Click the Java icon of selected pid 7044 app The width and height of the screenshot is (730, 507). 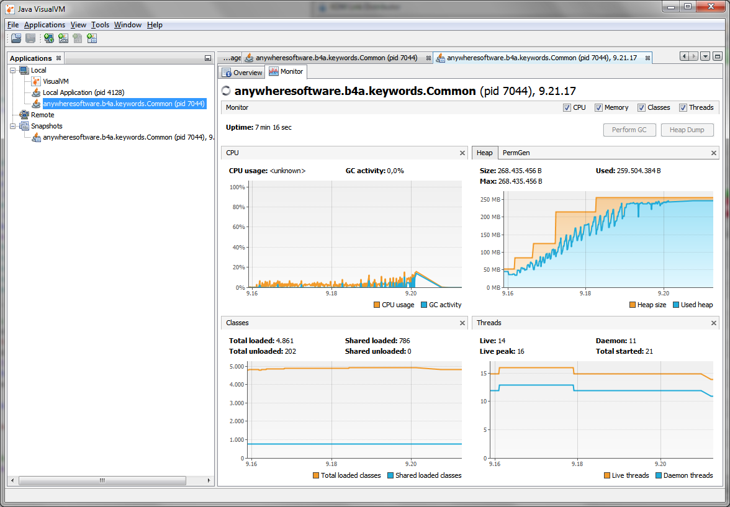point(36,104)
